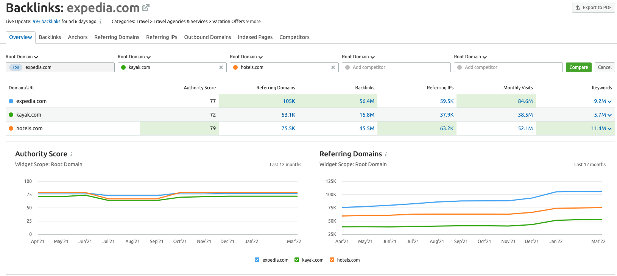617x276 pixels.
Task: Go to the Referring Domains tab
Action: [117, 37]
